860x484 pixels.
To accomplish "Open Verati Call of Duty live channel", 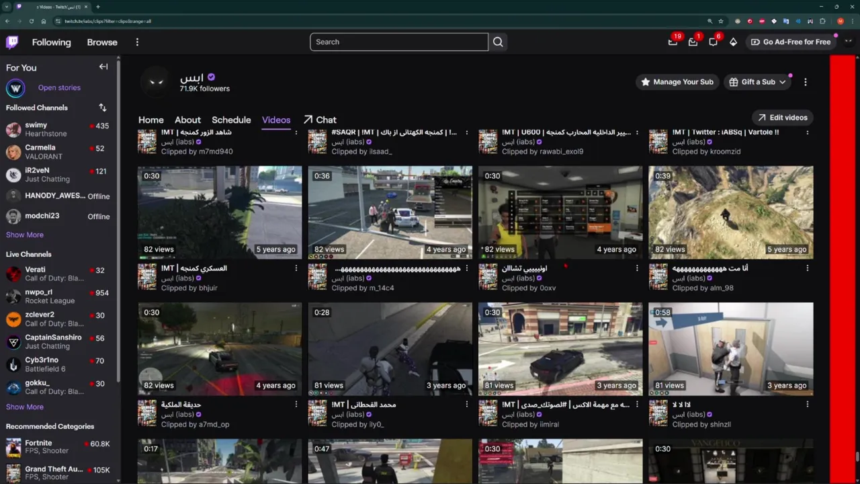I will (x=58, y=274).
